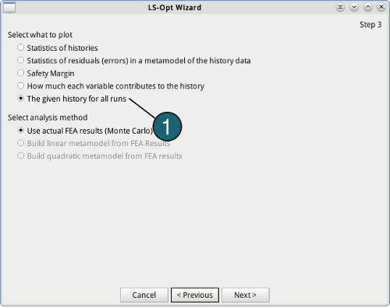The height and width of the screenshot is (308, 390).
Task: Open the window menu icon in title bar
Action: point(9,7)
